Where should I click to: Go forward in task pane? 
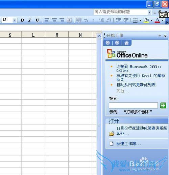click(x=117, y=43)
